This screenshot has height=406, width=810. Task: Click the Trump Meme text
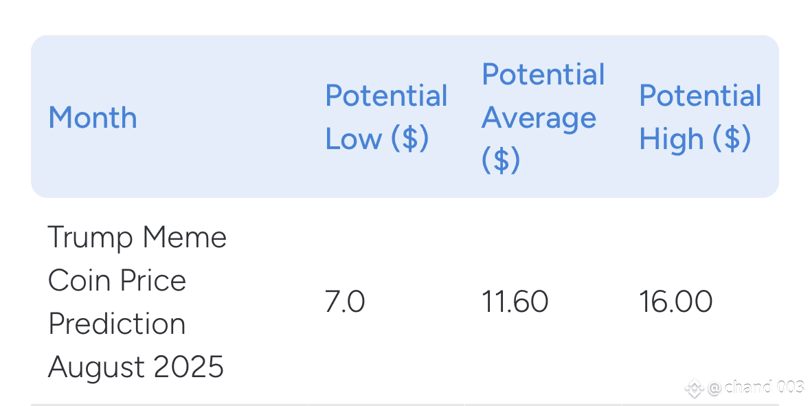tap(137, 238)
